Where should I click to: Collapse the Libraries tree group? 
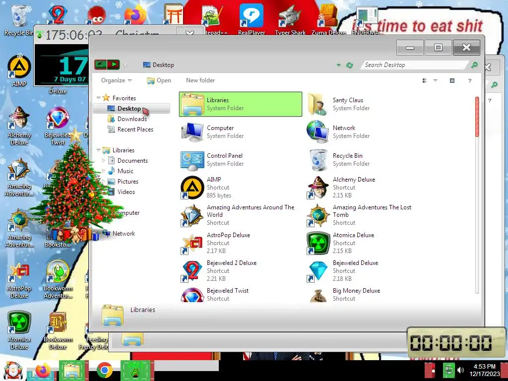click(x=98, y=150)
